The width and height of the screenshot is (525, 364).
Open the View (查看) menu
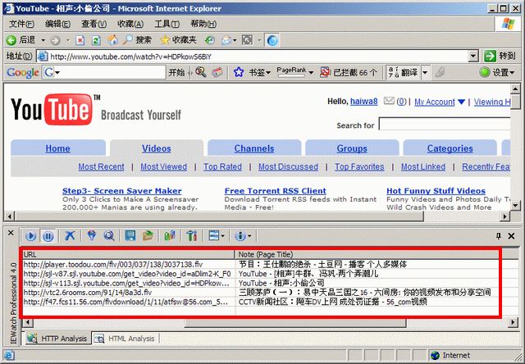click(x=94, y=24)
